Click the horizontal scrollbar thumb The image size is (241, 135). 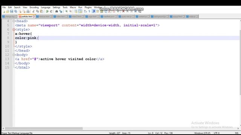(44, 128)
